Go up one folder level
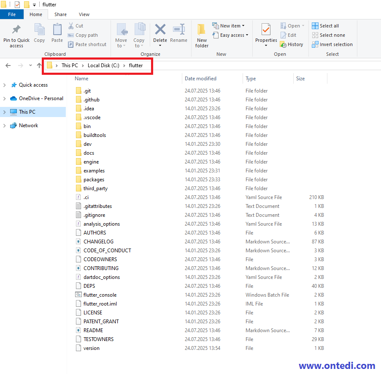 coord(39,66)
